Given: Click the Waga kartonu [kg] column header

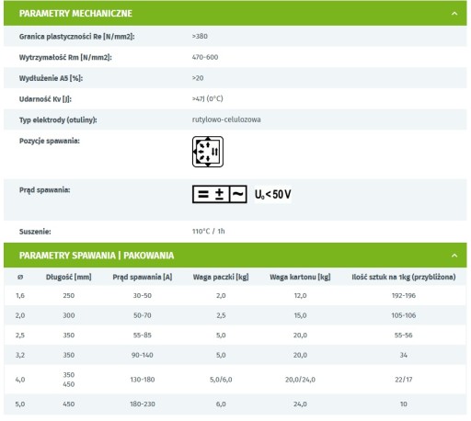Looking at the screenshot, I should [300, 277].
